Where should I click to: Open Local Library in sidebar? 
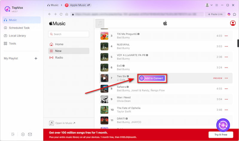[x=17, y=36]
